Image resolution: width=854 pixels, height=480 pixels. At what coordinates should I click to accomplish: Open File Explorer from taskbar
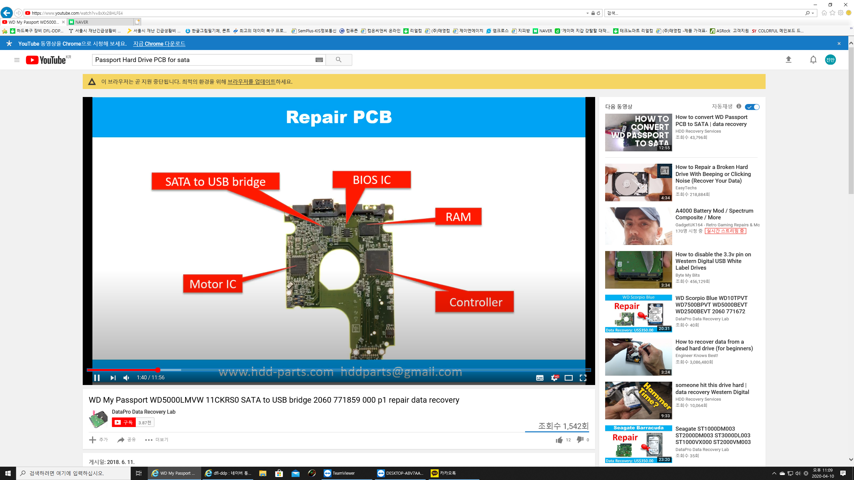263,473
